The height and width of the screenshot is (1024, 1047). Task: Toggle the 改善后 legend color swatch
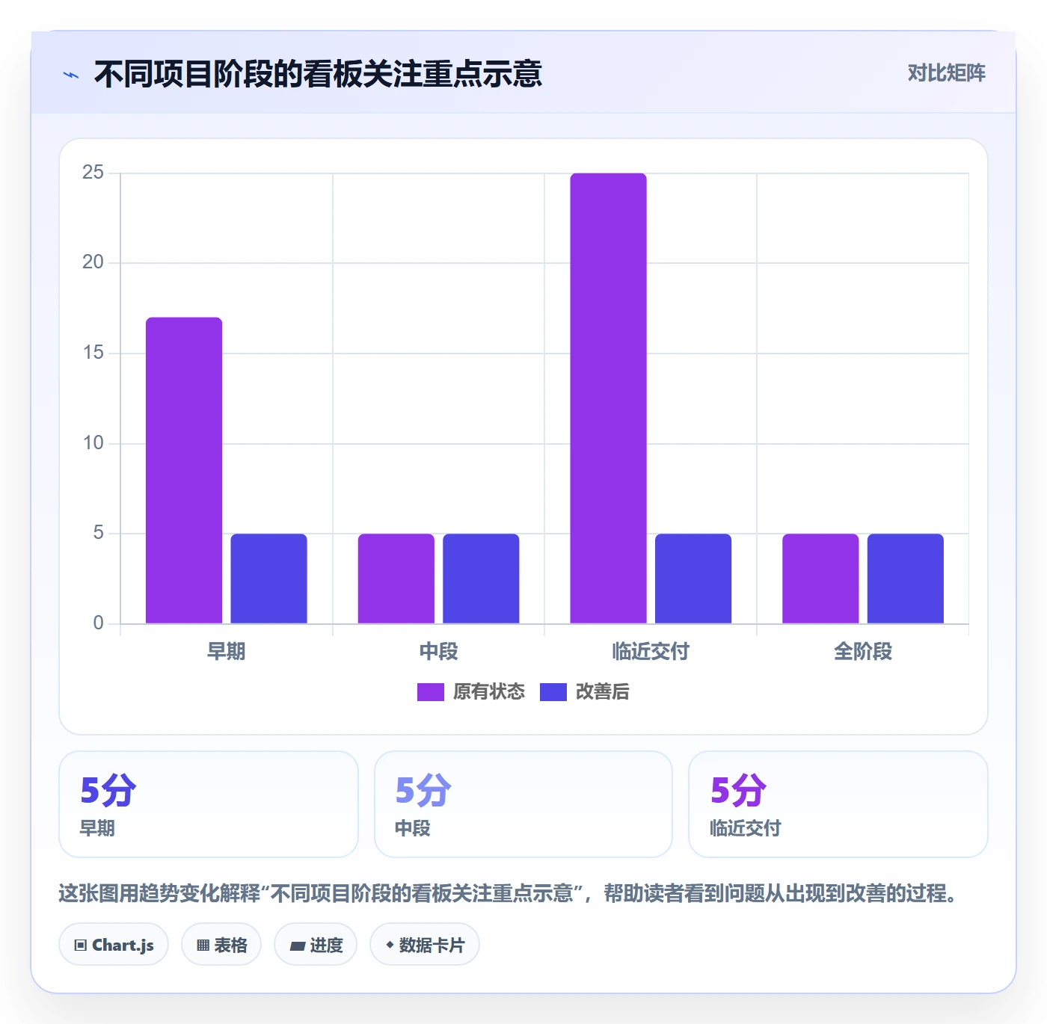553,692
